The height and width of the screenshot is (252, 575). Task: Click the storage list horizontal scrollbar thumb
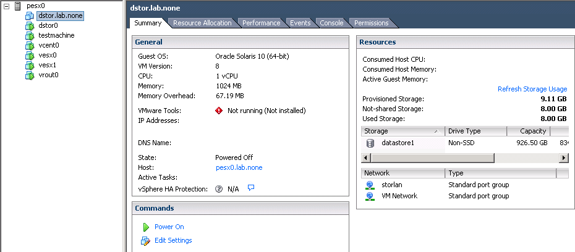[432, 158]
